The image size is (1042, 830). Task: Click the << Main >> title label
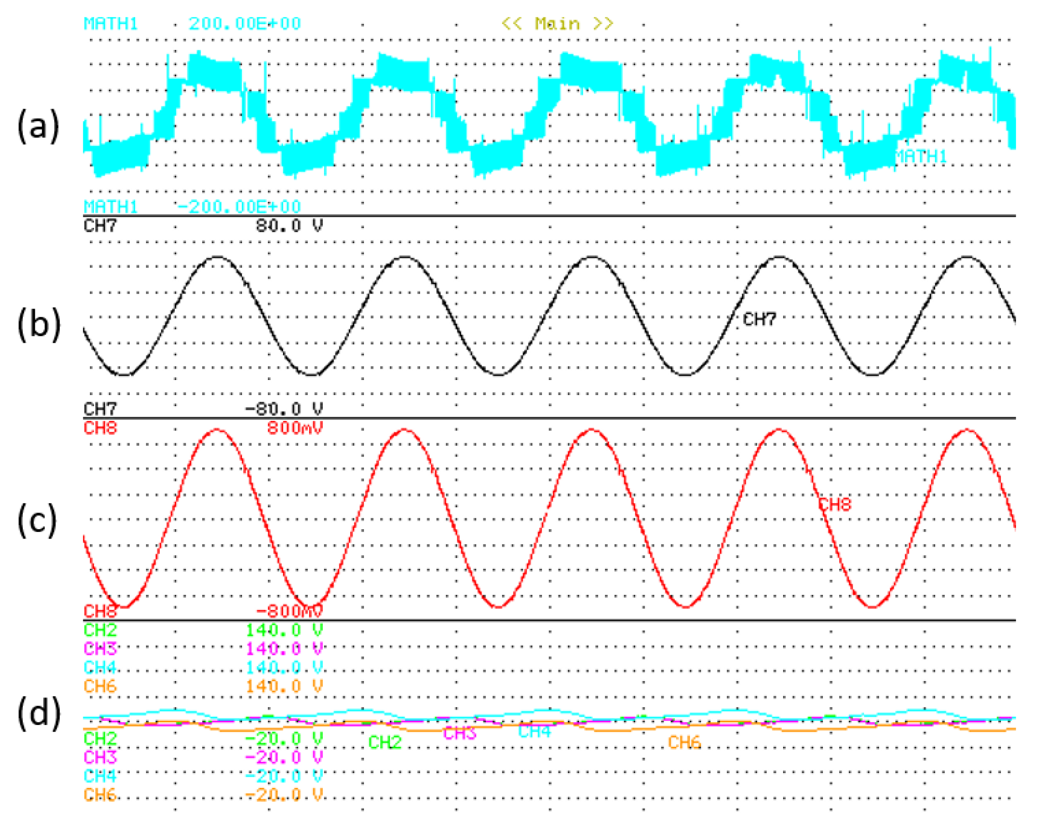557,24
